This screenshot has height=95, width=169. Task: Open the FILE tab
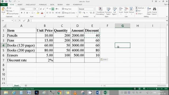coord(4,5)
